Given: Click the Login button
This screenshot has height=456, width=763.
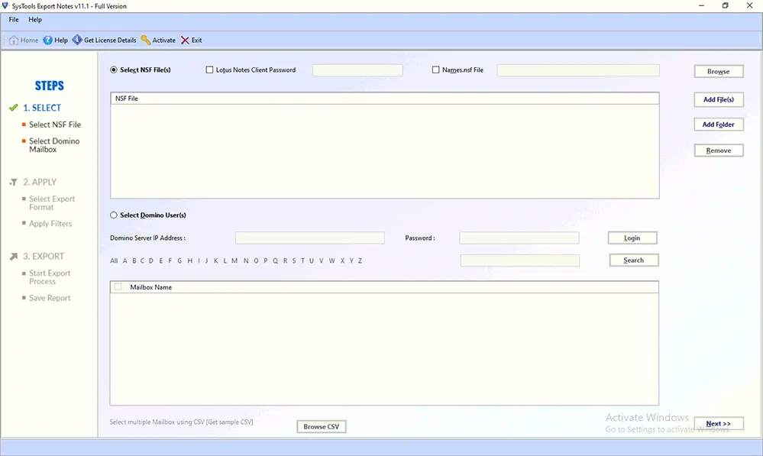Looking at the screenshot, I should tap(632, 238).
